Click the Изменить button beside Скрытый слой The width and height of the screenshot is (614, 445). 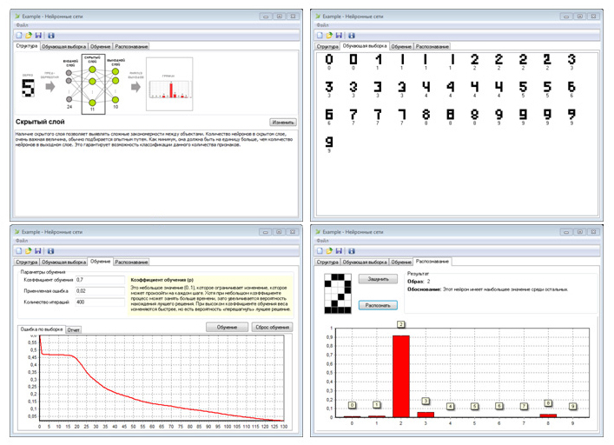(283, 123)
